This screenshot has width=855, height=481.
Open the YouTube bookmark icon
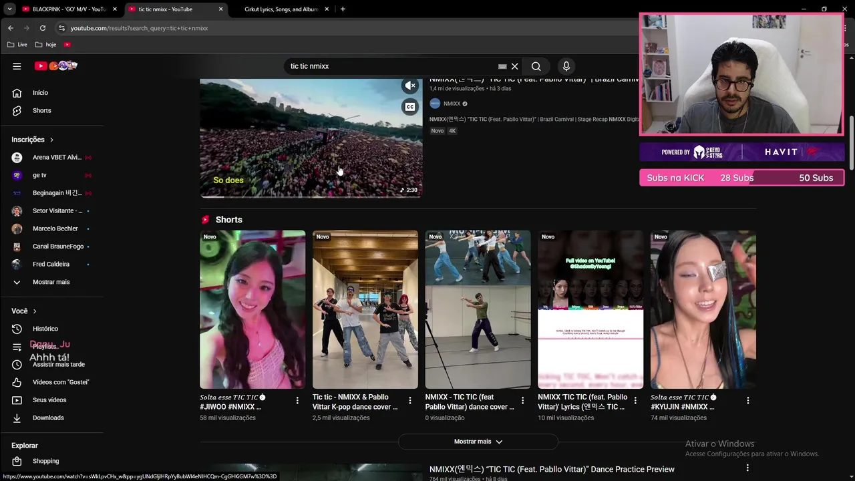click(x=67, y=45)
